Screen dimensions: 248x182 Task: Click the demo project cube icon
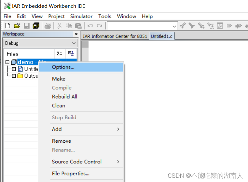click(x=14, y=62)
